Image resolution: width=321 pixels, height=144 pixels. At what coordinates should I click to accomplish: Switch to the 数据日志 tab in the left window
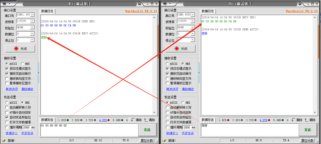coord(47,11)
